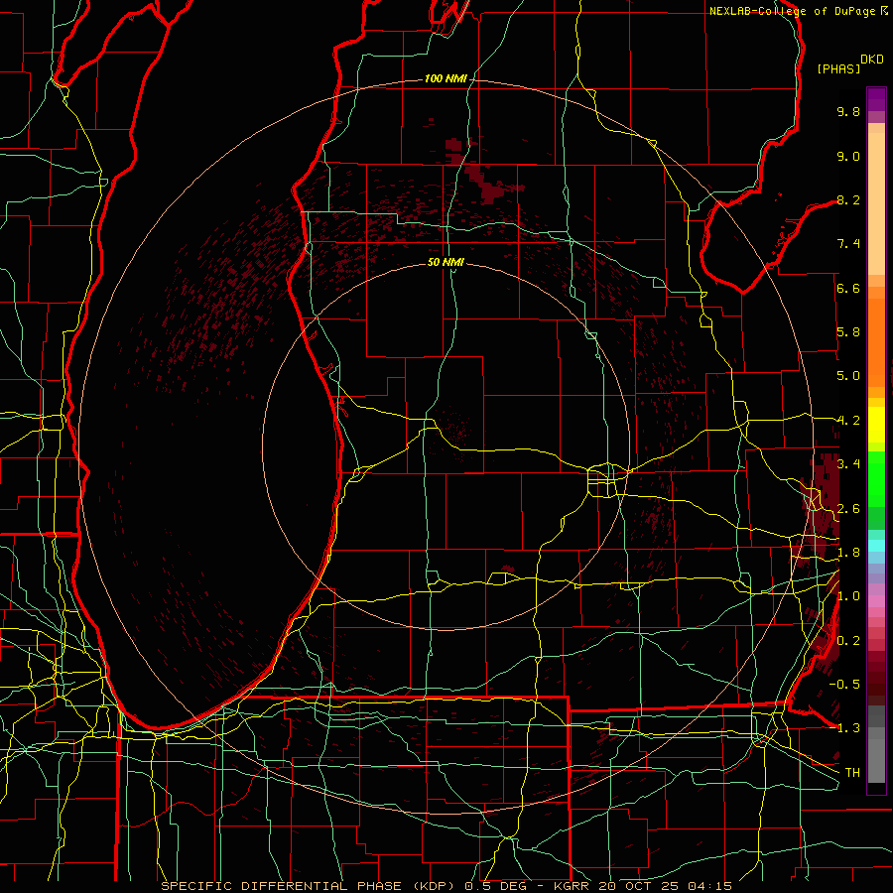Select the dark red -0.5 color band
The height and width of the screenshot is (893, 893).
click(x=876, y=684)
